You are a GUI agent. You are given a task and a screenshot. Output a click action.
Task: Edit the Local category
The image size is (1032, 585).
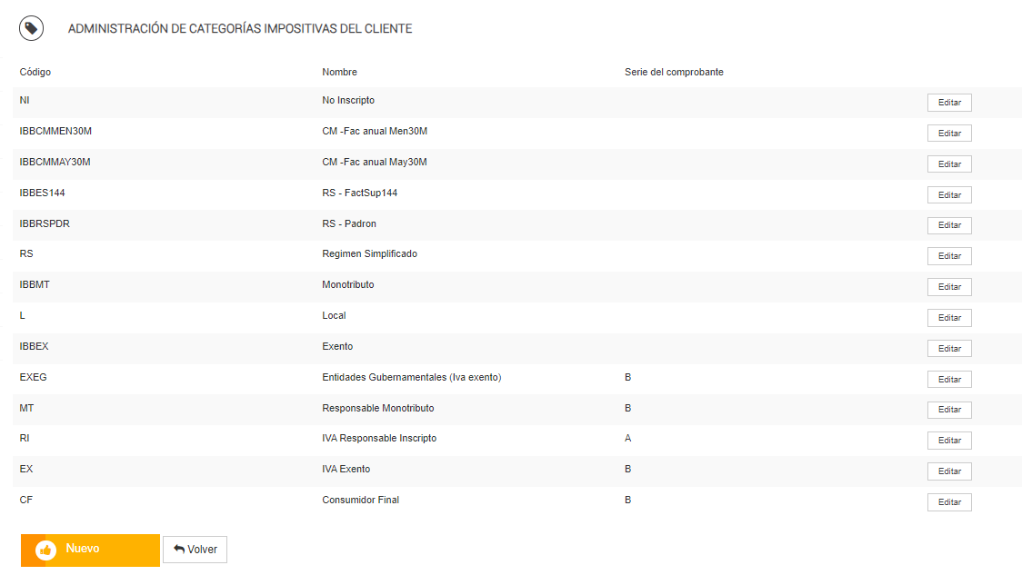[949, 318]
